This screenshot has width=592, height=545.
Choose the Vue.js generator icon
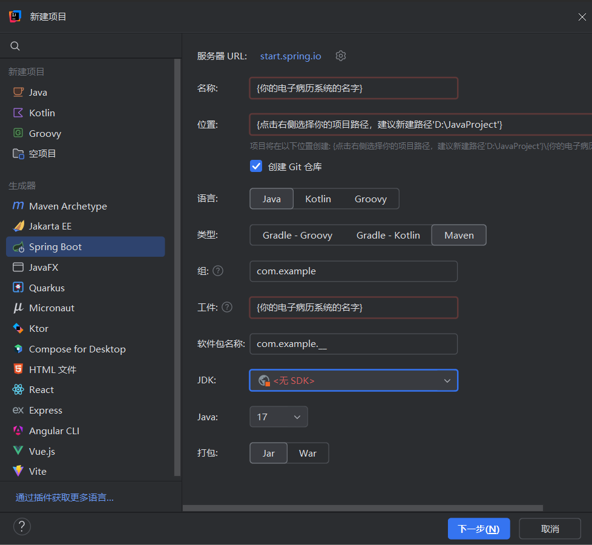pos(18,451)
